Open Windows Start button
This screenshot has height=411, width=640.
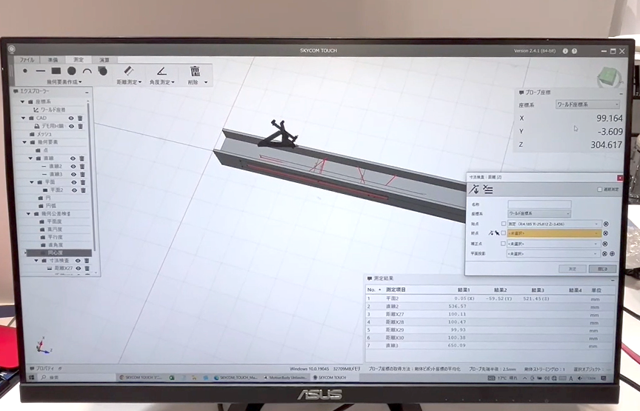point(31,378)
